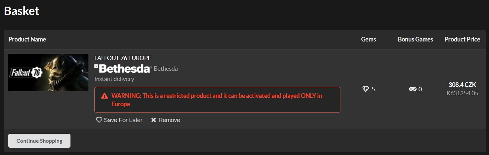Click the diamond Gems icon
489x155 pixels.
(x=365, y=89)
